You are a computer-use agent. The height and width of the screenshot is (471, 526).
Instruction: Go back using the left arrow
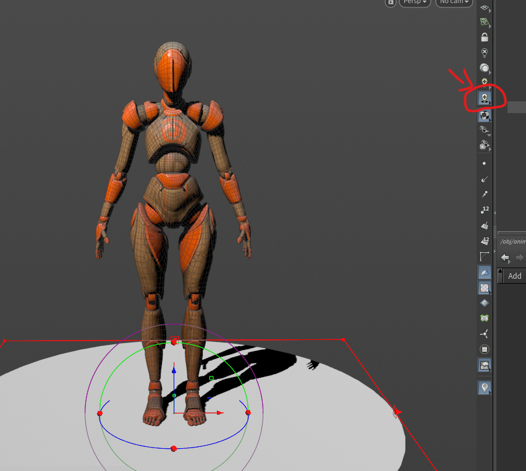[505, 258]
